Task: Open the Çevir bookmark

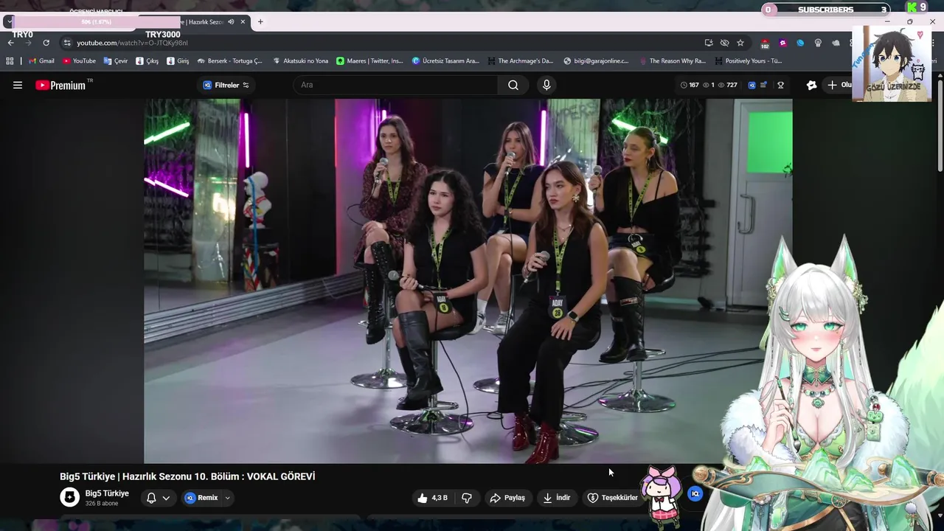Action: (116, 61)
